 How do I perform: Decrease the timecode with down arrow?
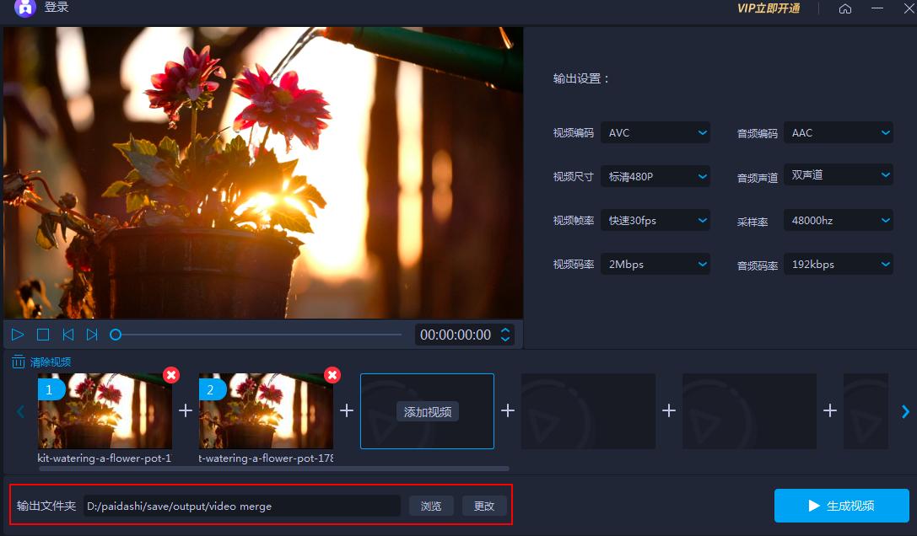[505, 339]
